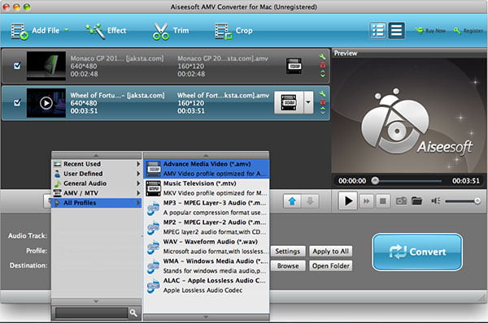Screen dimensions: 488x323
Task: Move selected file down with gray arrow
Action: click(310, 201)
